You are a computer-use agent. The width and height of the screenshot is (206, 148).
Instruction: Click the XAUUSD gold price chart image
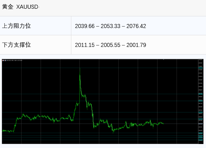pos(103,101)
